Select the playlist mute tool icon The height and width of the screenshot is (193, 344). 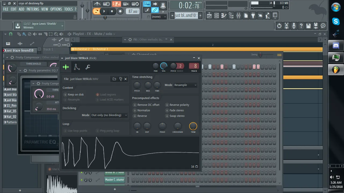coord(35,34)
